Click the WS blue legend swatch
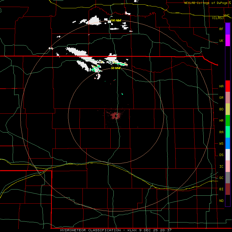The width and height of the screenshot is (232, 232). coord(228,143)
